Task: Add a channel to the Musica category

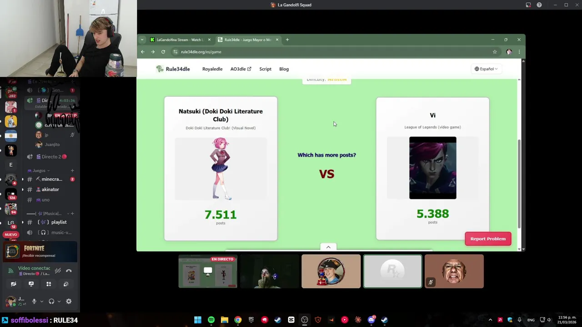Action: [x=72, y=213]
